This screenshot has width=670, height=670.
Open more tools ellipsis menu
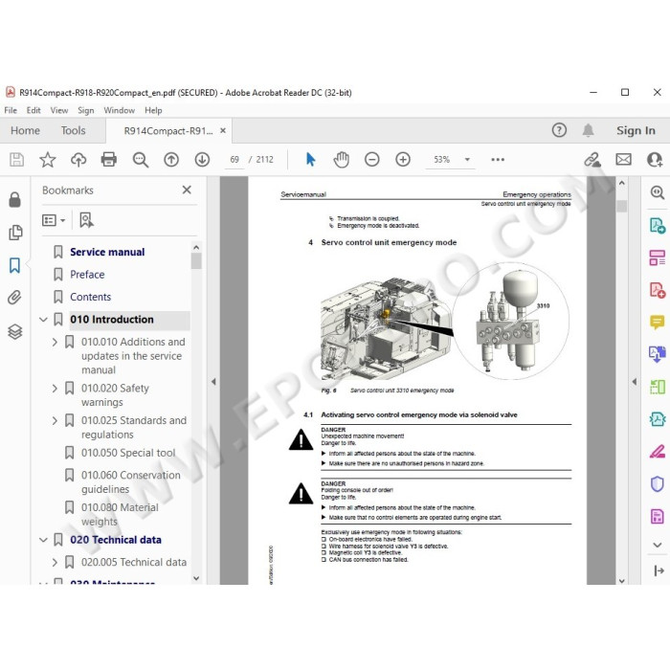(x=498, y=160)
